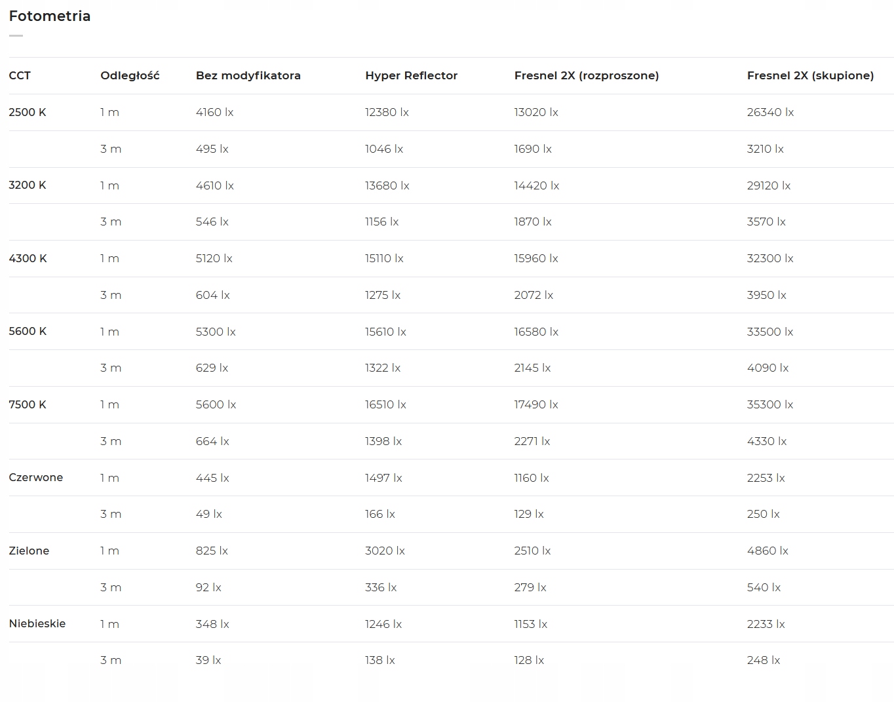Click the 2072 lx value cell
Screen dimensions: 894x702
[533, 295]
